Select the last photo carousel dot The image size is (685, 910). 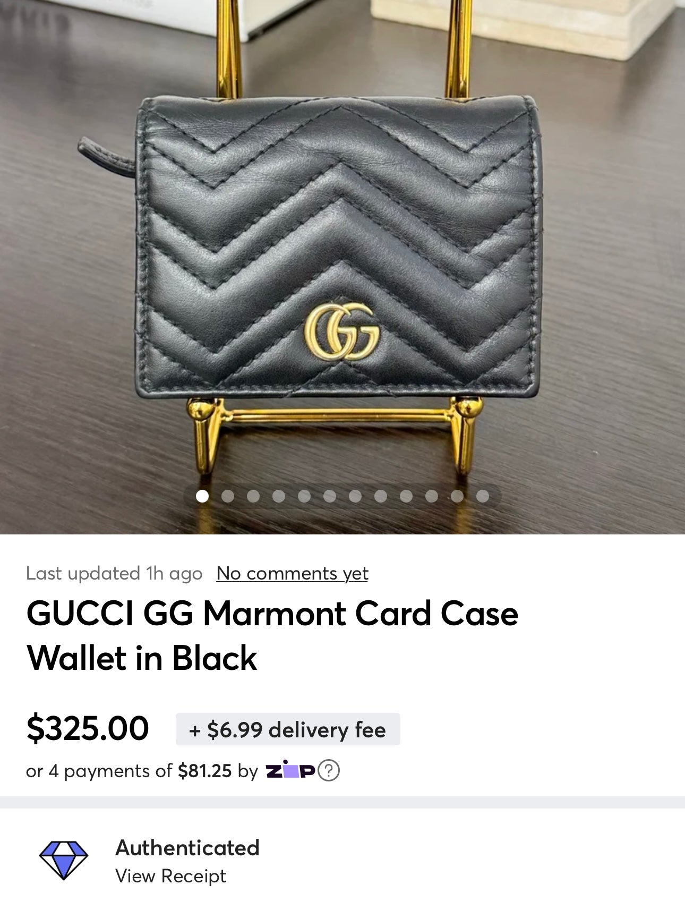[x=482, y=496]
